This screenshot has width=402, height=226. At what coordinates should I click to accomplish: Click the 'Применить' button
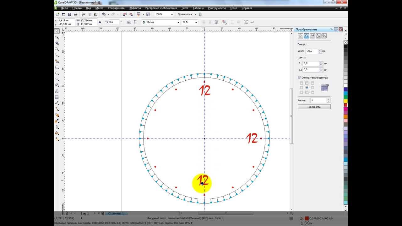(x=314, y=107)
